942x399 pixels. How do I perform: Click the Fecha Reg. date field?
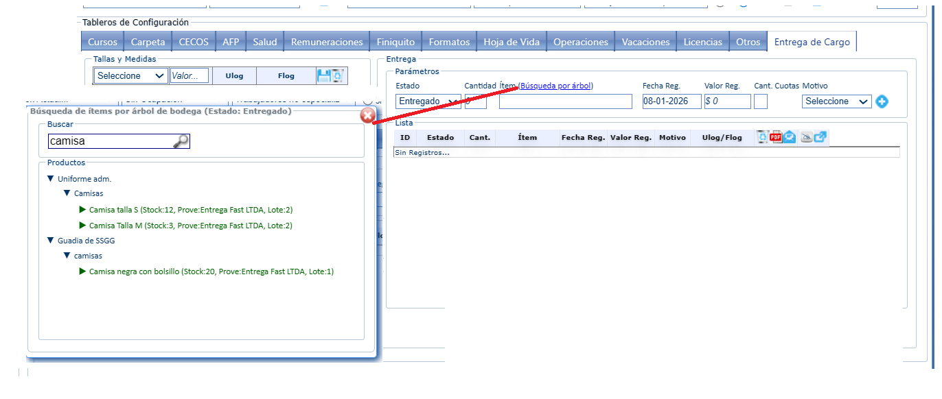[671, 101]
